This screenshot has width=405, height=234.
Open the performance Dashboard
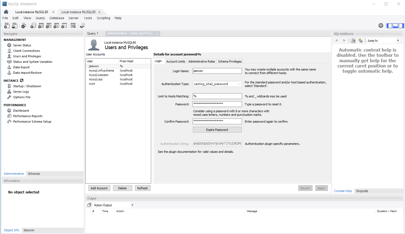click(x=21, y=111)
